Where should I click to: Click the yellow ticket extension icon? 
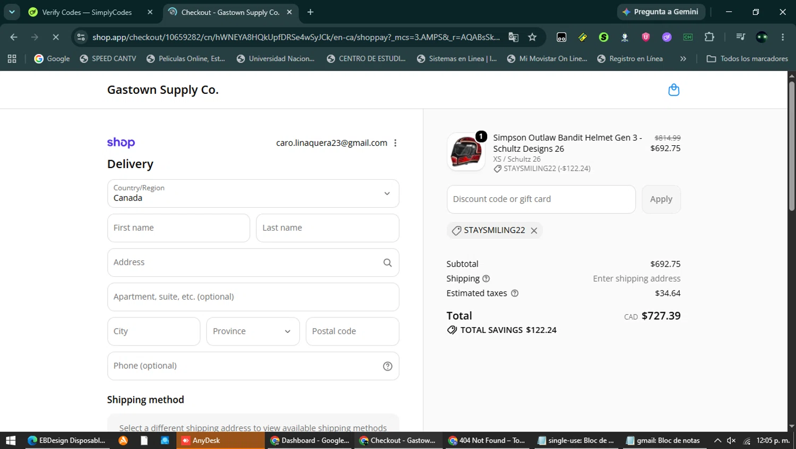click(583, 37)
